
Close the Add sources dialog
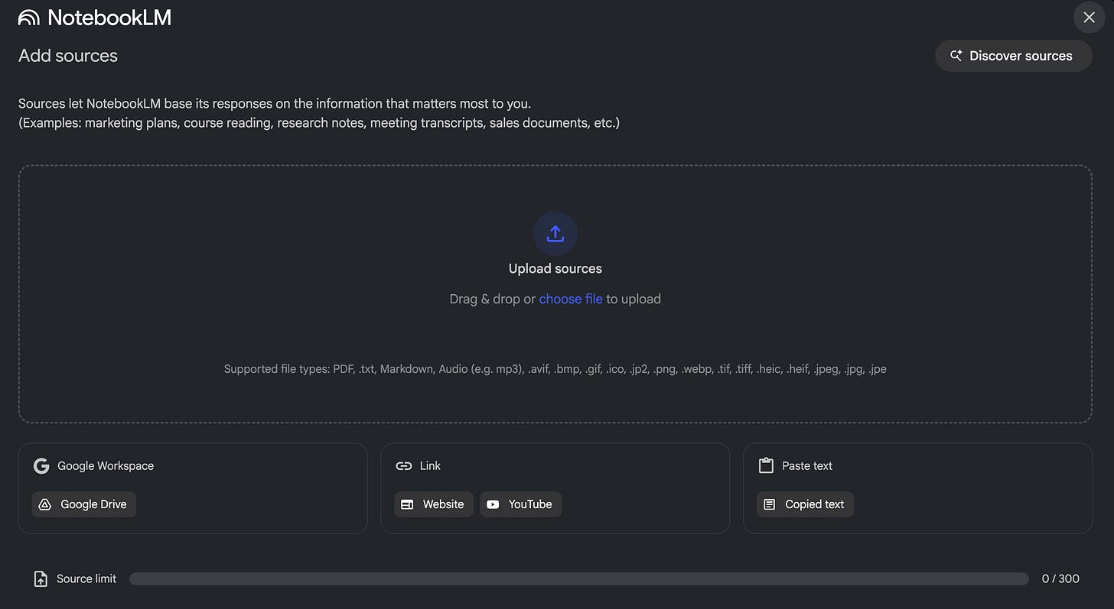[x=1090, y=18]
